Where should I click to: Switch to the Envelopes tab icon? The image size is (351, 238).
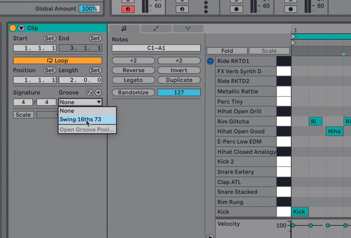156,28
